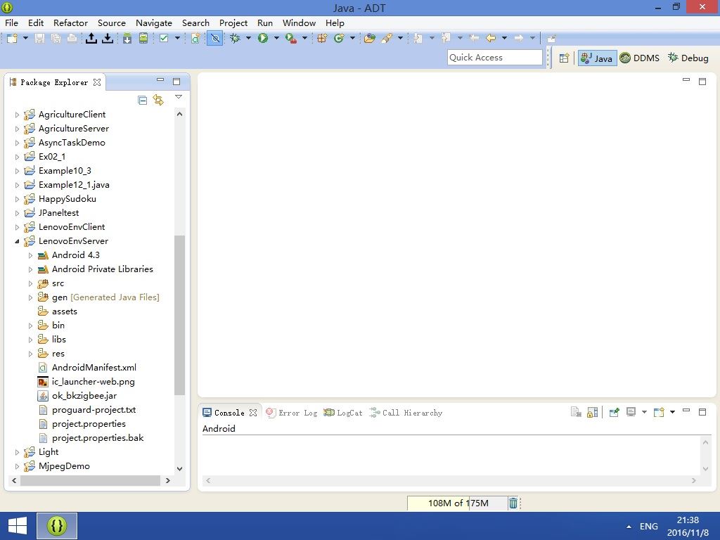Click Collapse All in Package Explorer
The image size is (720, 540).
pos(142,100)
